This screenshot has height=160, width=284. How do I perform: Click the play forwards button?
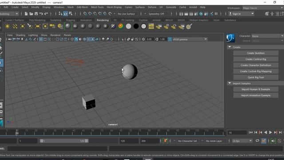(x=270, y=132)
